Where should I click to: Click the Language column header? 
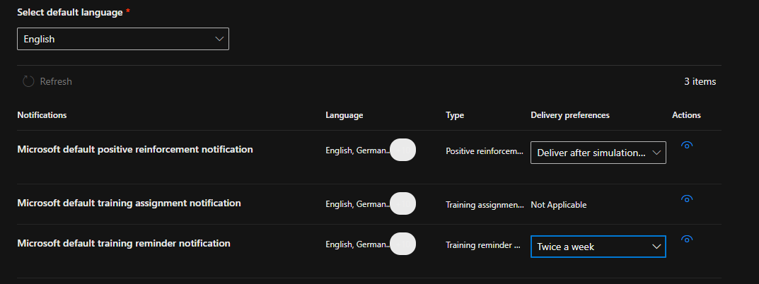pyautogui.click(x=344, y=115)
